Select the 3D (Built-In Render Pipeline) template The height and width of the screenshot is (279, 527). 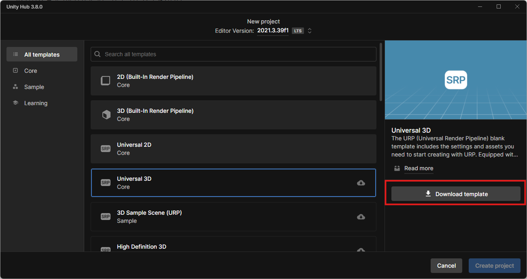(234, 115)
